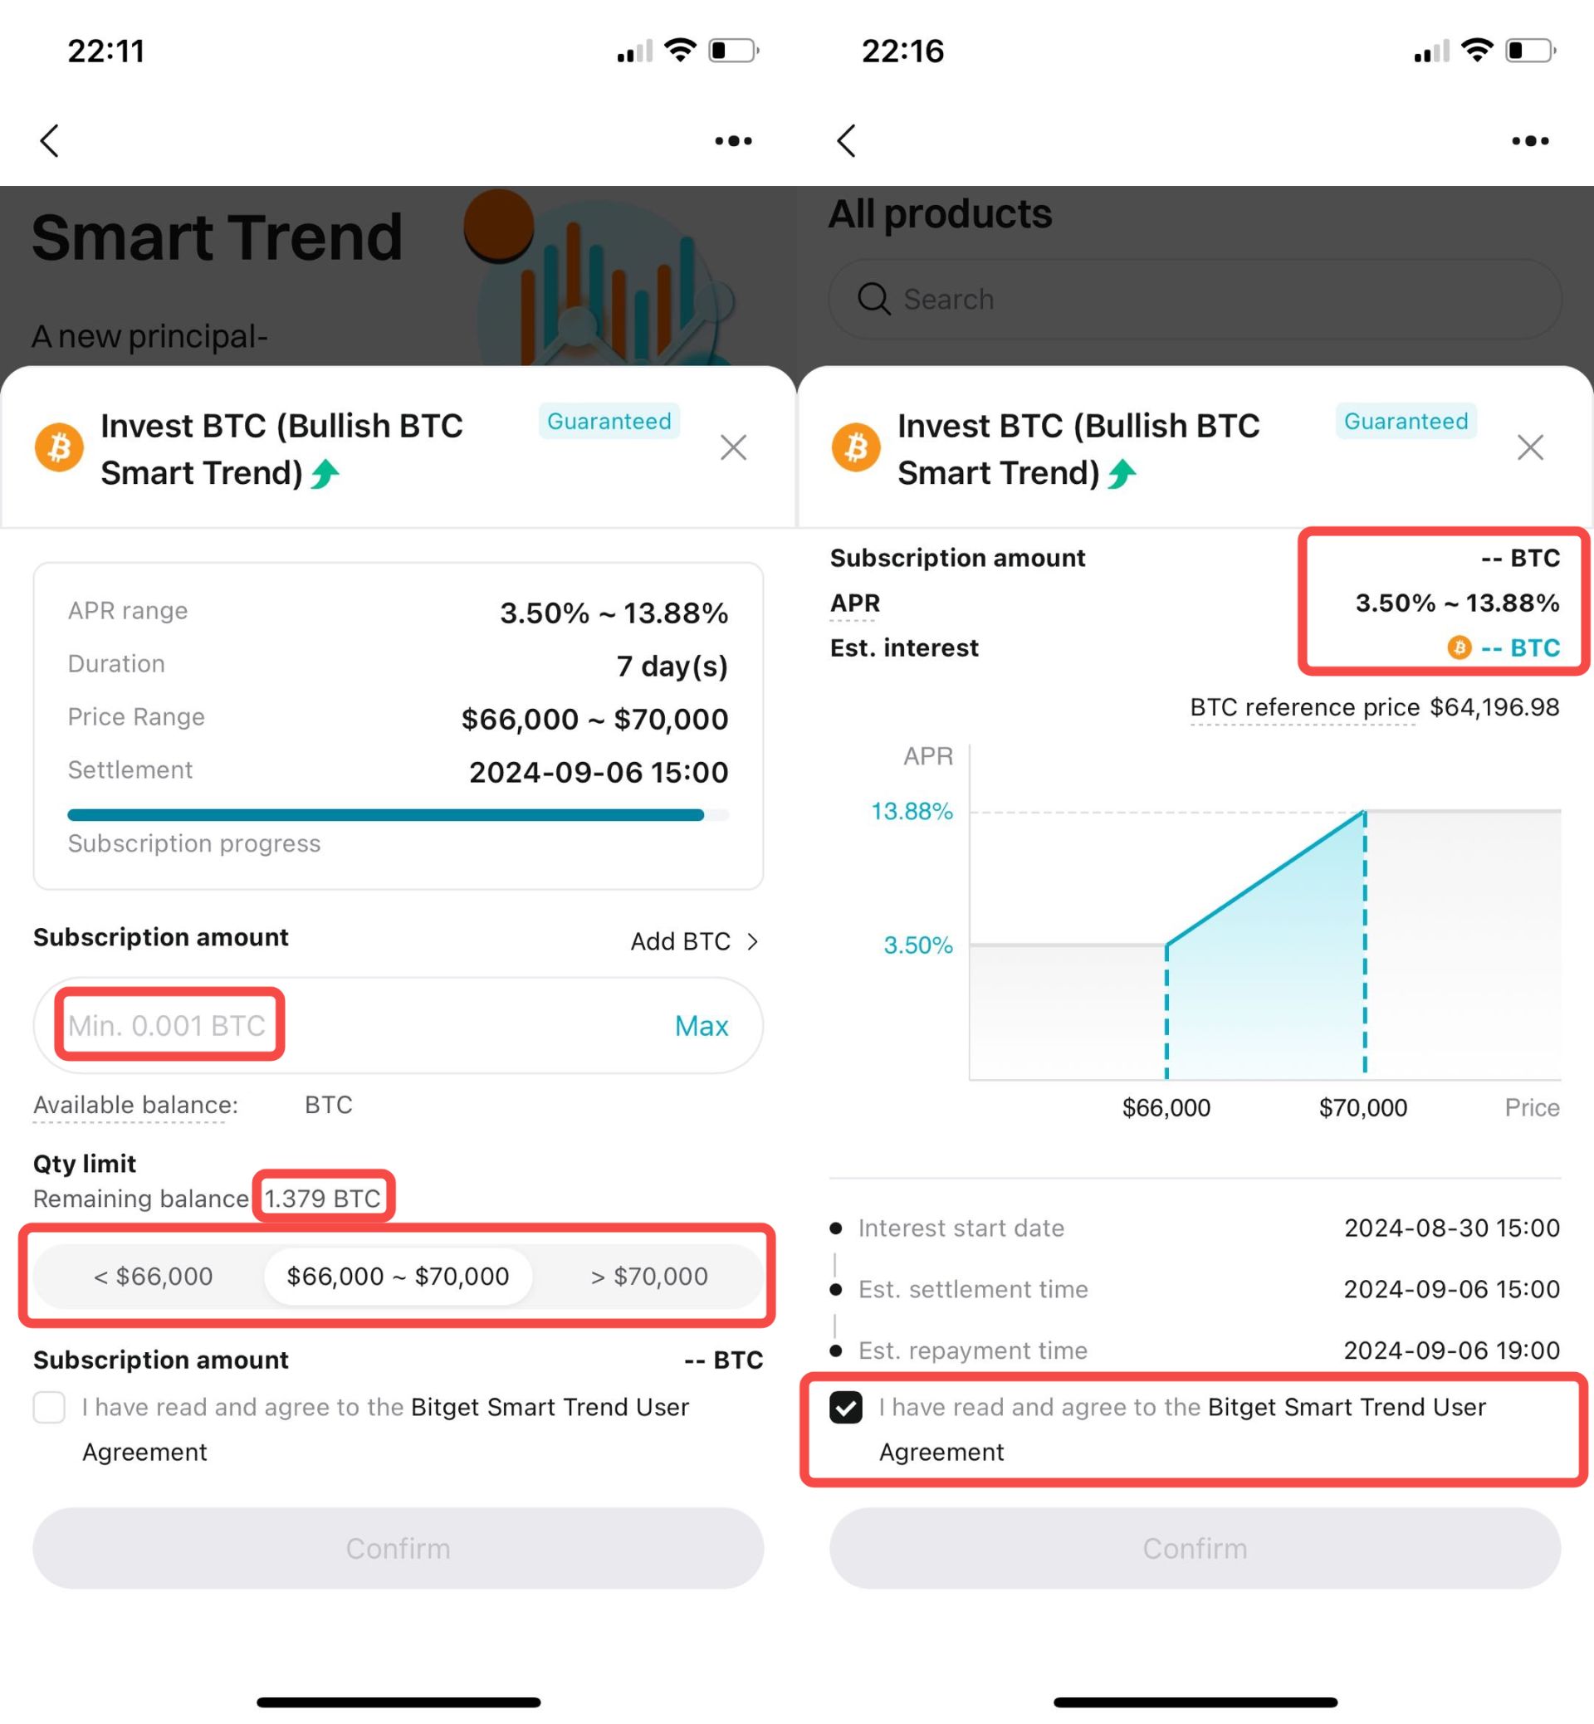
Task: Close the left Invest BTC sheet
Action: coord(733,447)
